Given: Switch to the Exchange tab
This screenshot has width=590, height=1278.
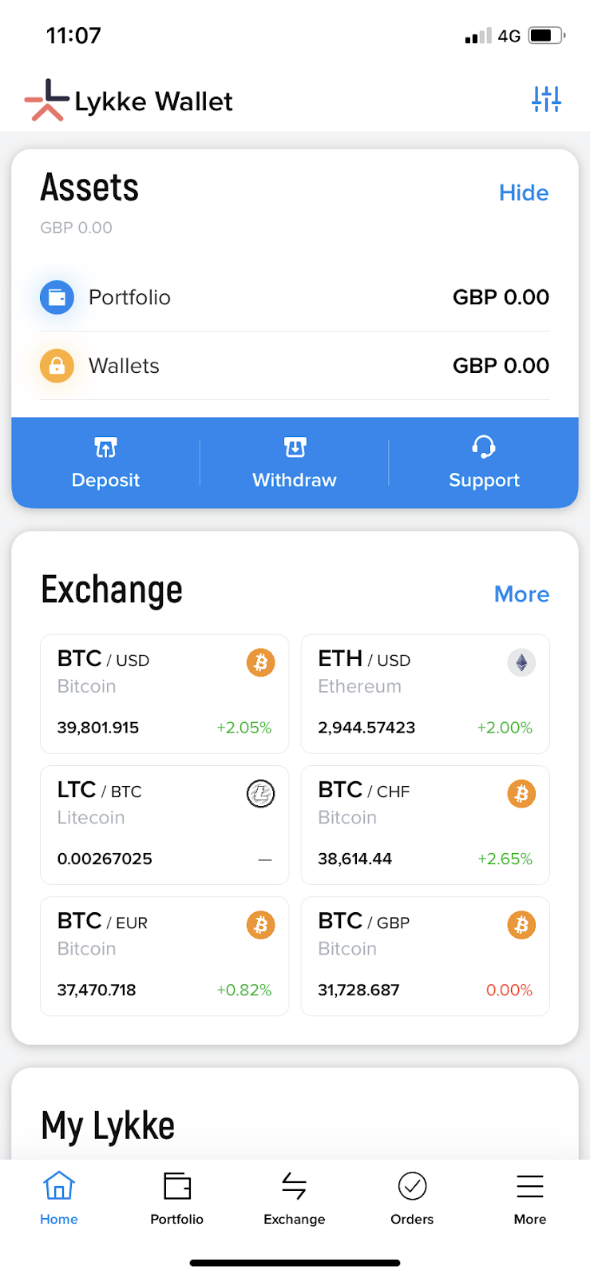Looking at the screenshot, I should pyautogui.click(x=295, y=1197).
